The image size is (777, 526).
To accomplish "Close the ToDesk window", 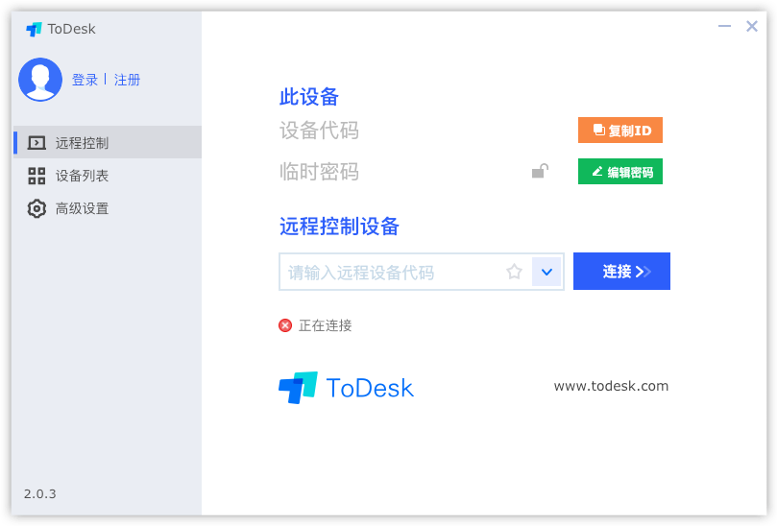I will pos(752,26).
